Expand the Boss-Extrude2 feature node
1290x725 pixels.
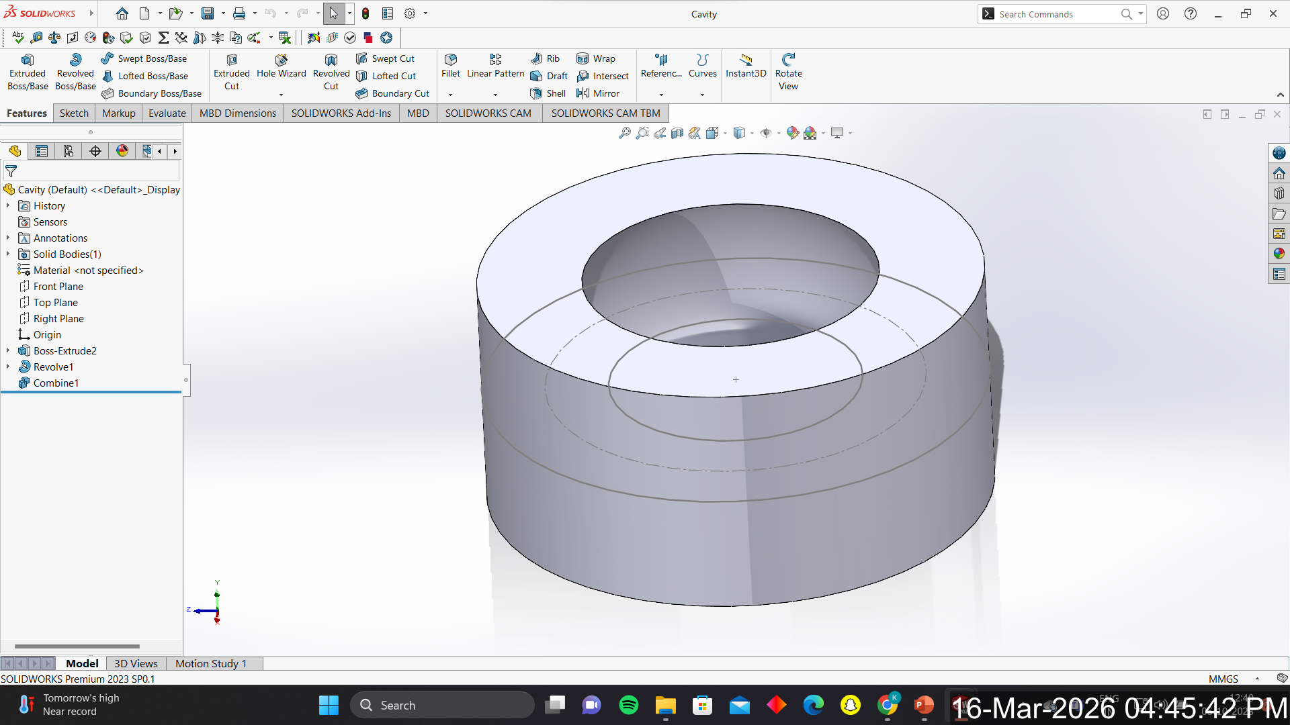click(x=8, y=350)
